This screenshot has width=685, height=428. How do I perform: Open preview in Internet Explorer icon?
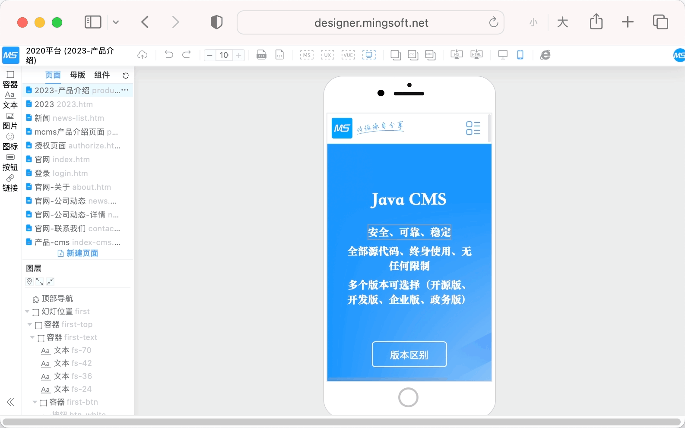pyautogui.click(x=545, y=55)
